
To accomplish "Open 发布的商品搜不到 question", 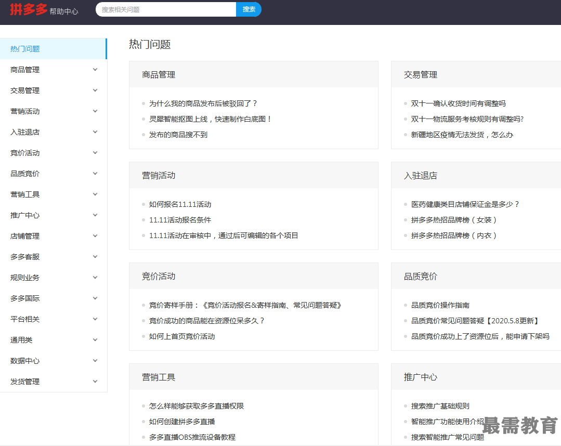I will 178,135.
